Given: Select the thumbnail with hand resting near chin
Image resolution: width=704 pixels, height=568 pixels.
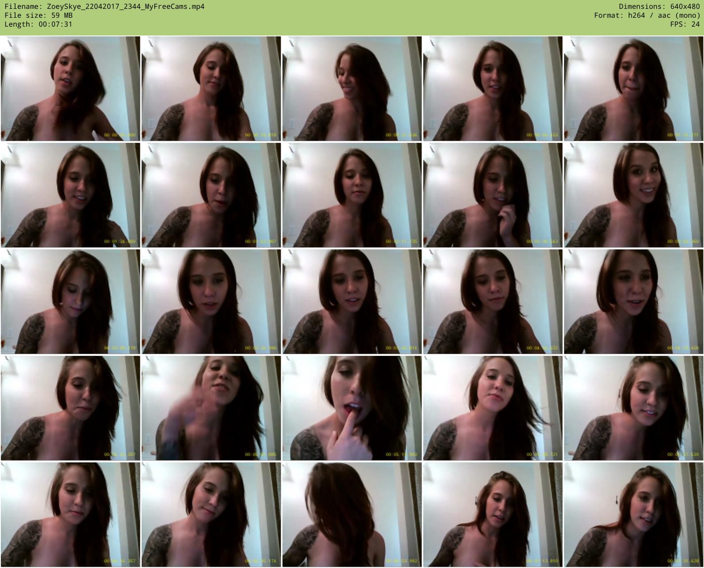Looking at the screenshot, I should pyautogui.click(x=493, y=195).
